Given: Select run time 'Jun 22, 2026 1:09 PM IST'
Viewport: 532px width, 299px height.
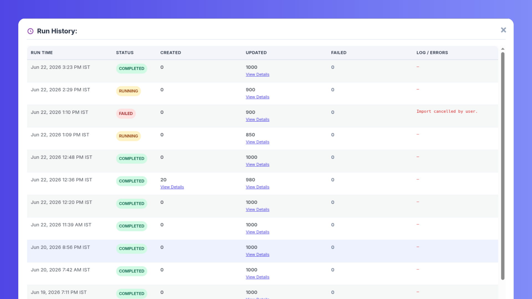Looking at the screenshot, I should point(60,135).
